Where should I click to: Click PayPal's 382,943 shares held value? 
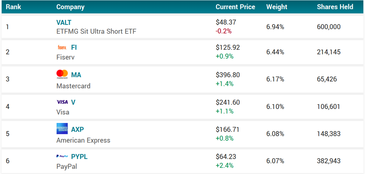[x=328, y=161]
